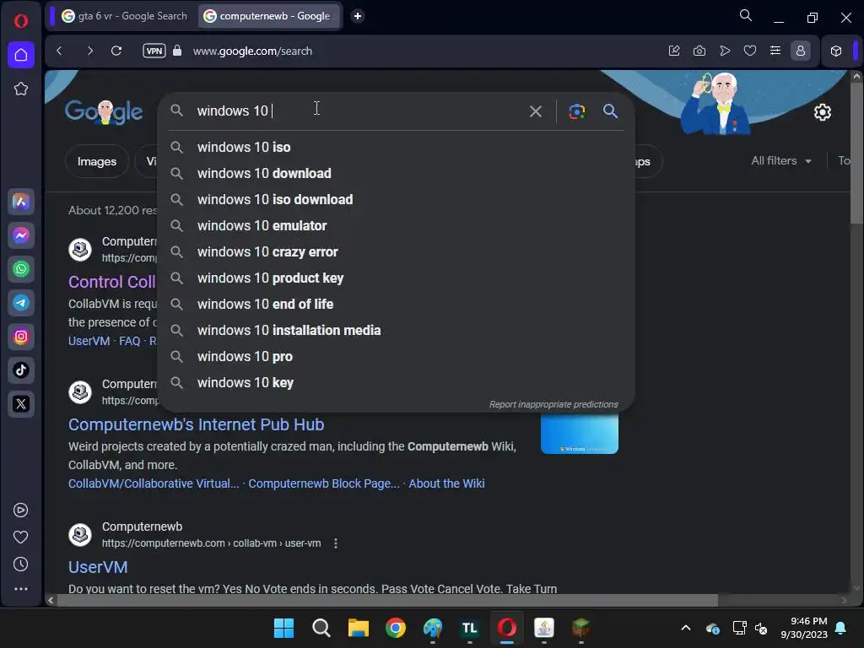
Task: Open pinboards heart in sidebar
Action: (x=21, y=537)
